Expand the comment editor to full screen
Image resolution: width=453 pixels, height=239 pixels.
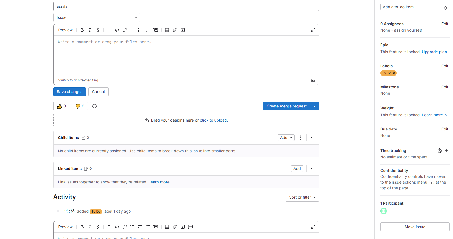tap(313, 227)
